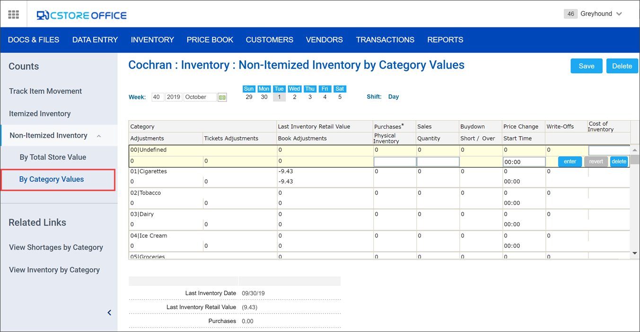The height and width of the screenshot is (332, 640).
Task: Open the PRICE BOOK menu
Action: tap(210, 40)
